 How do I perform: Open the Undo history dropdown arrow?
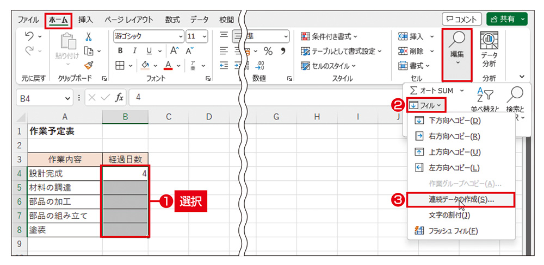pos(40,36)
